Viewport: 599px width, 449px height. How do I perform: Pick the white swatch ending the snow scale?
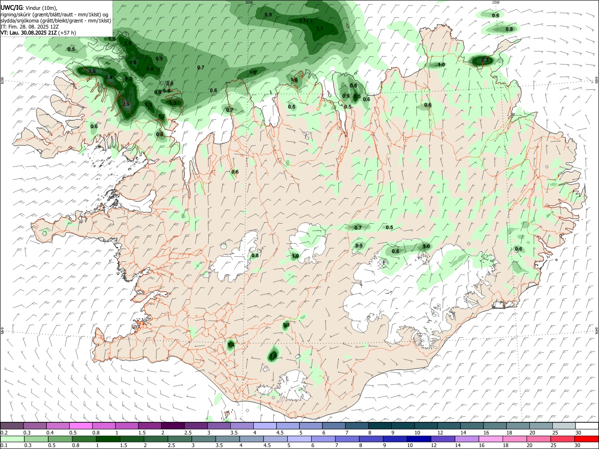pyautogui.click(x=587, y=426)
